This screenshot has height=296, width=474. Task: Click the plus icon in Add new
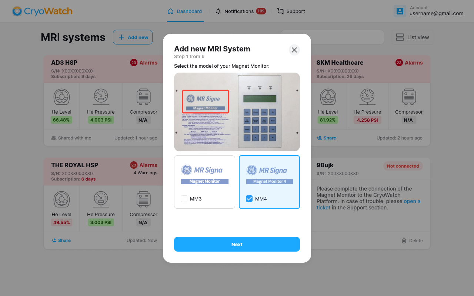121,37
